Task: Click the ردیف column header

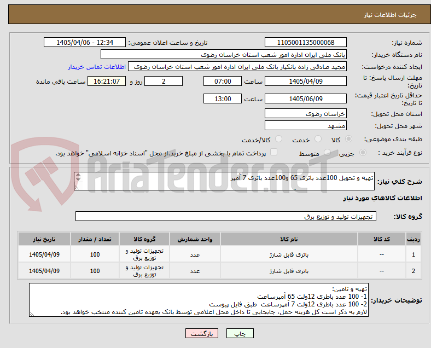Action: point(413,239)
